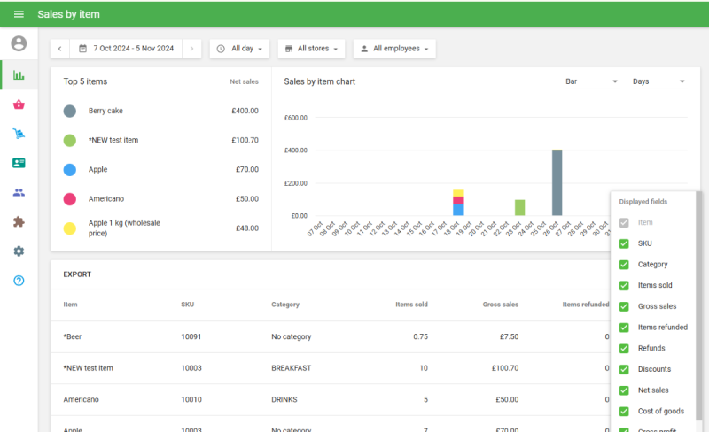
Task: Open the user account profile icon
Action: pyautogui.click(x=19, y=43)
